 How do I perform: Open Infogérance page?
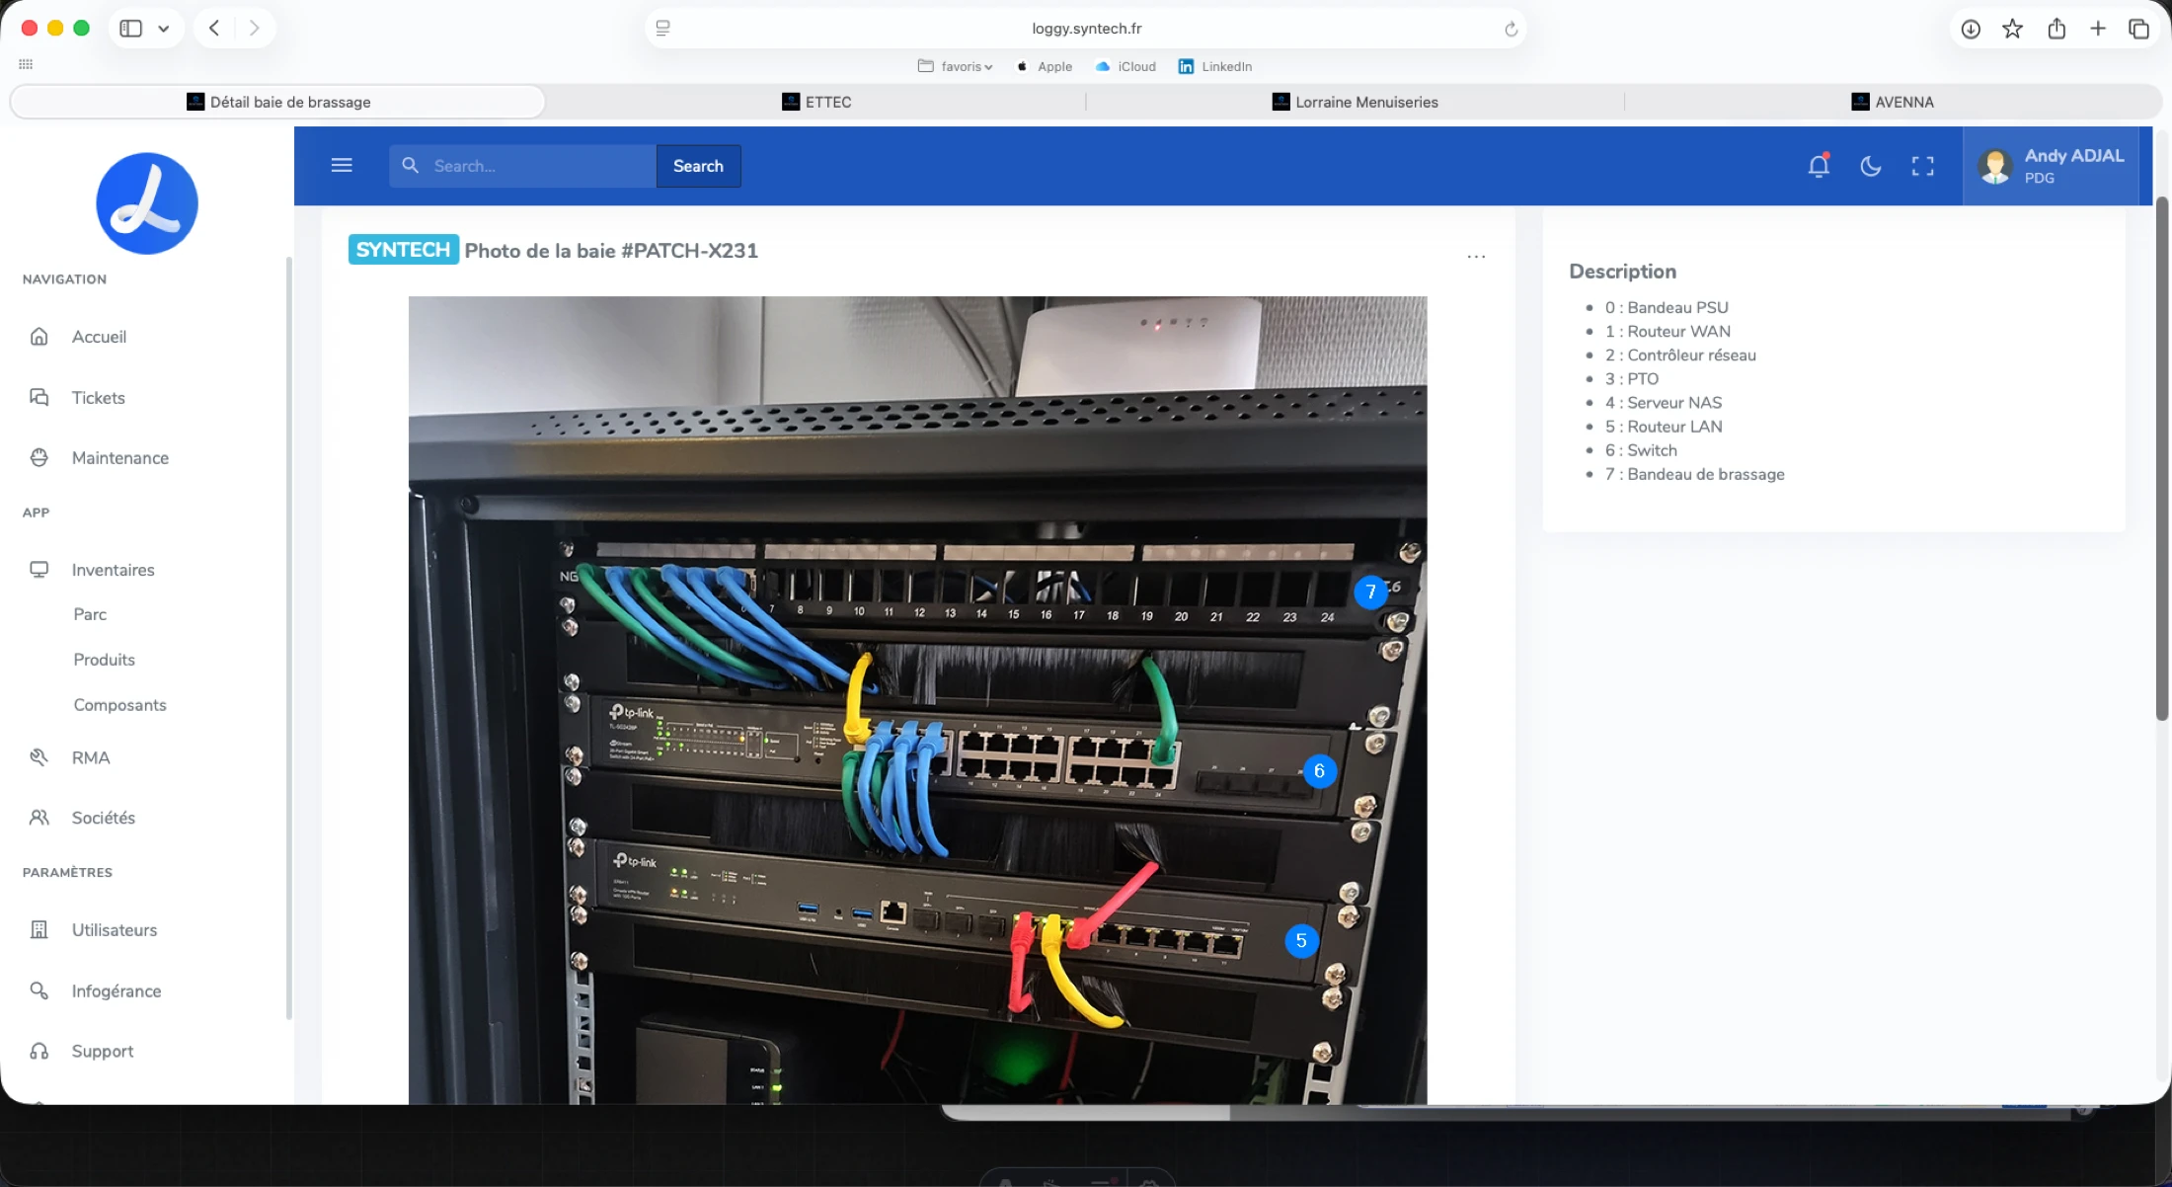pos(116,991)
